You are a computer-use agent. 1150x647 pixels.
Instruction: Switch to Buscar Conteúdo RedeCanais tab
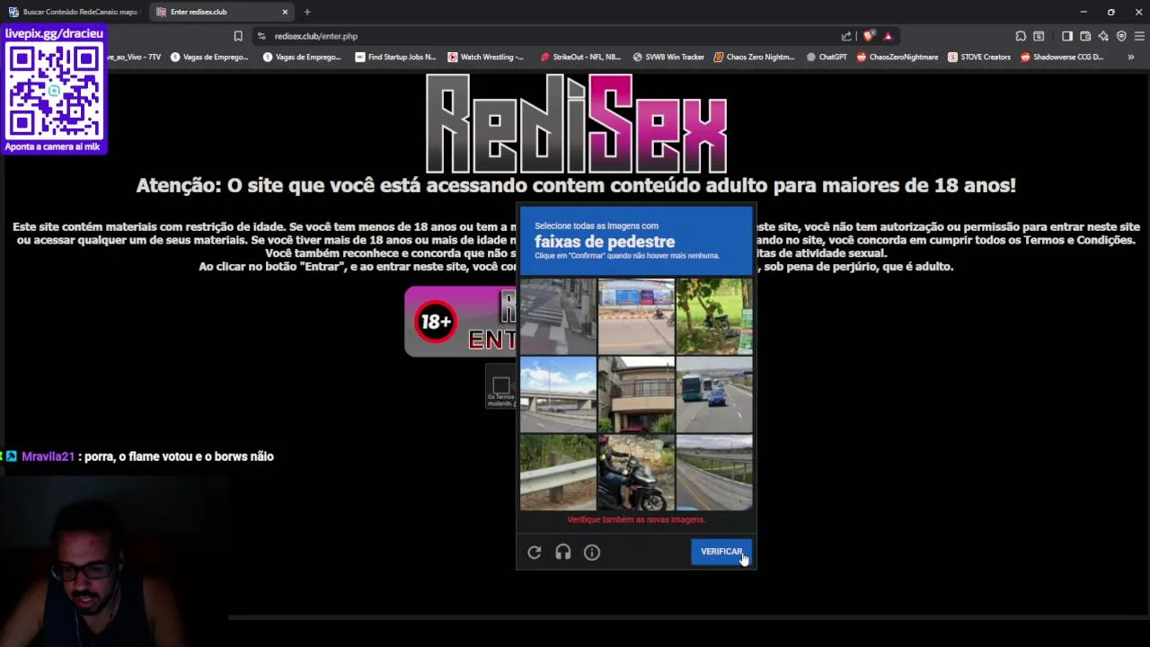click(73, 12)
